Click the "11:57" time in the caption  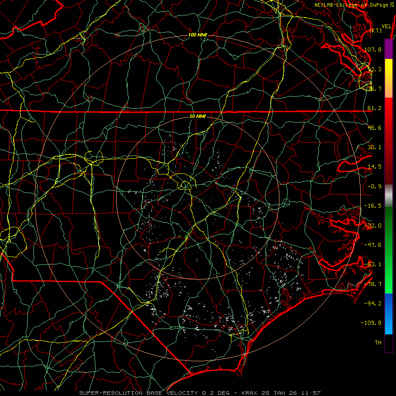tap(311, 393)
